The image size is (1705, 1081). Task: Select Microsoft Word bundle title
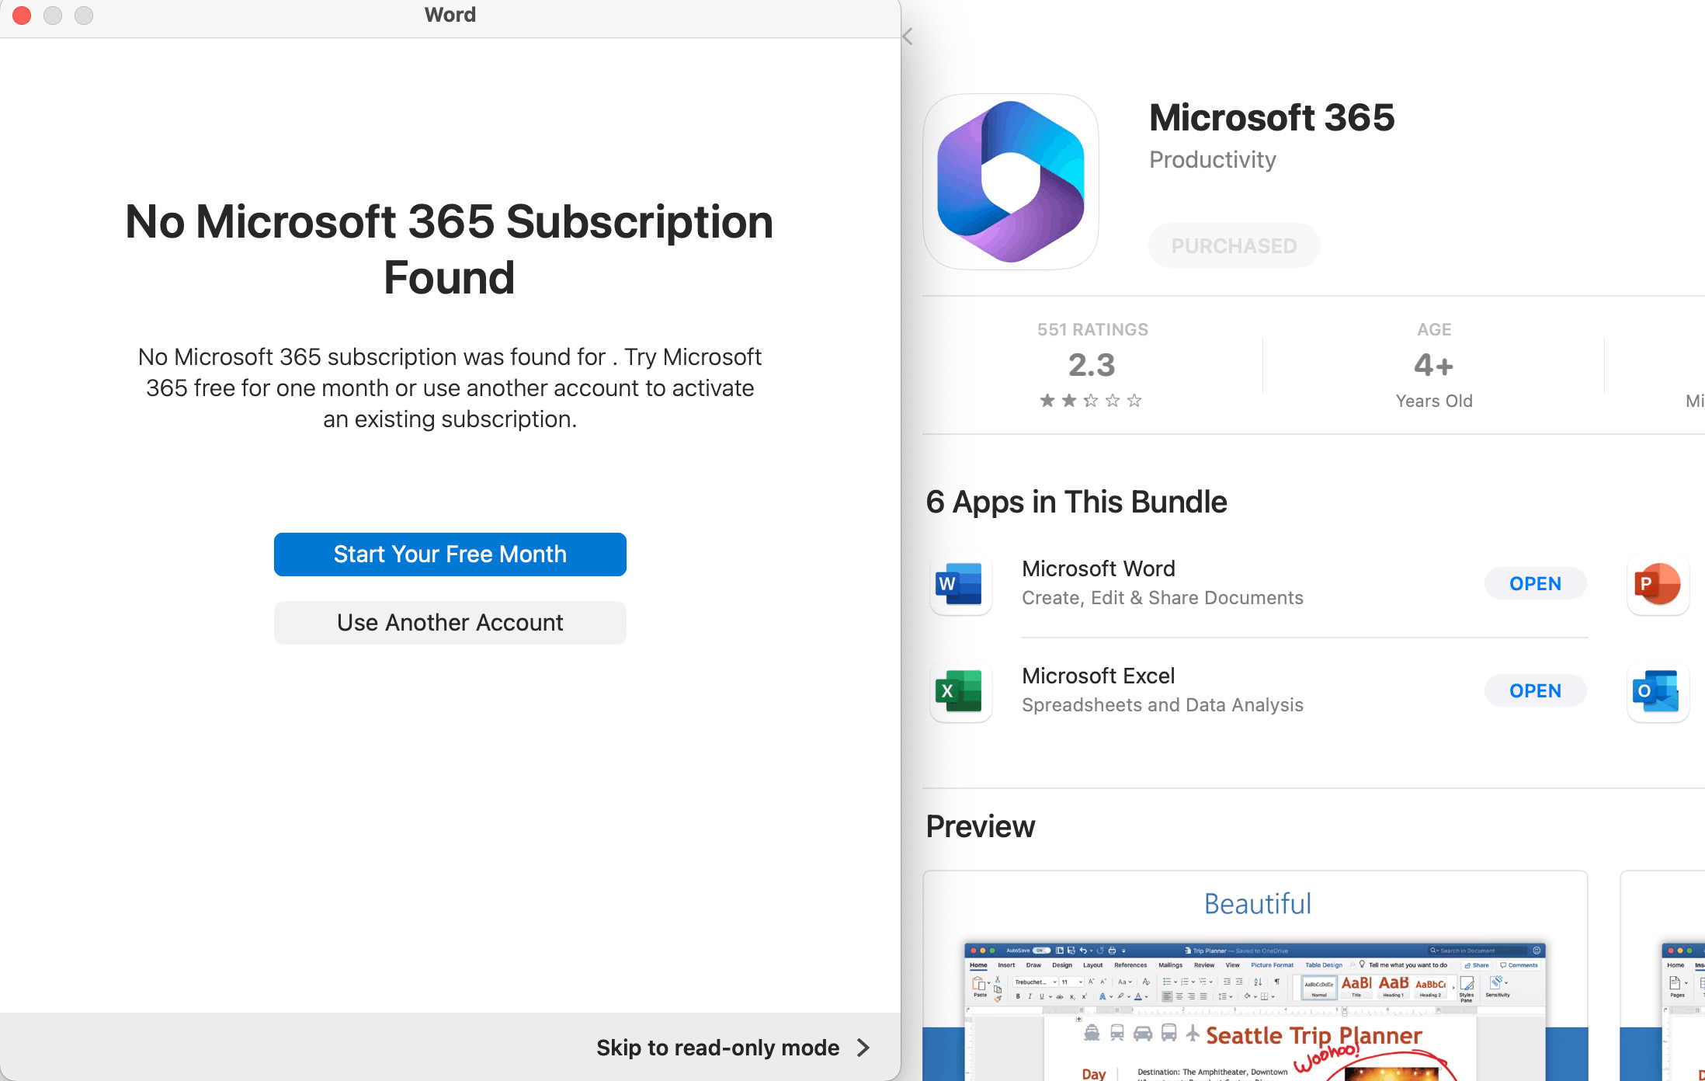coord(1098,568)
